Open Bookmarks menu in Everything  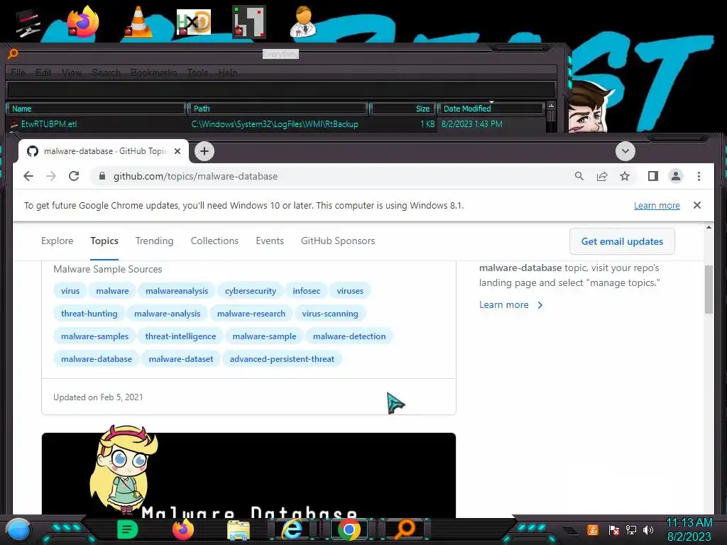tap(153, 73)
